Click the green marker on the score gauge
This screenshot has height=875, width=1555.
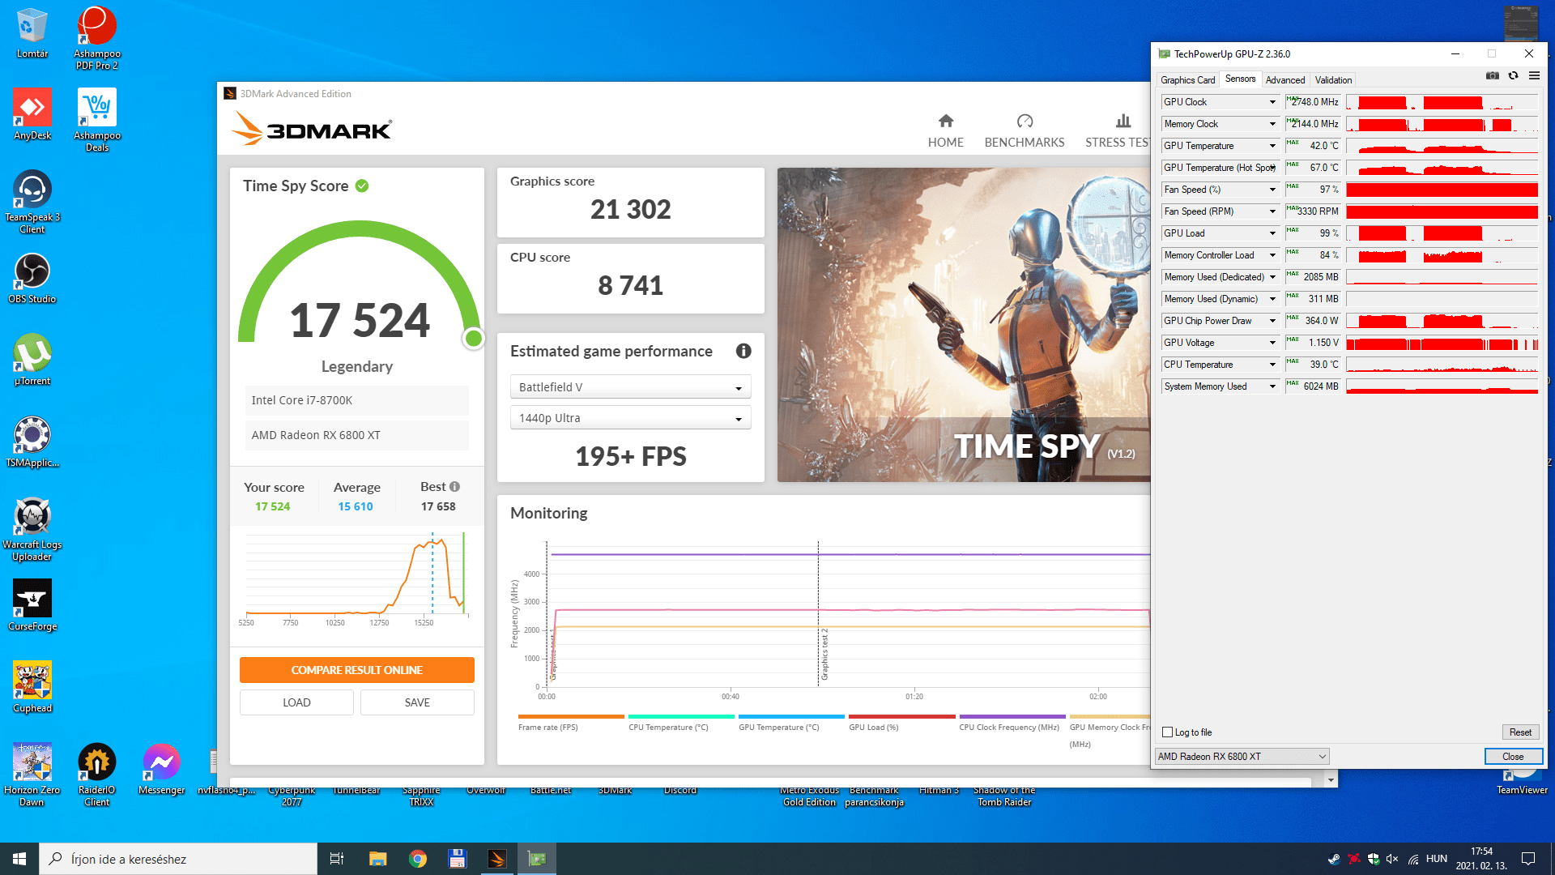tap(474, 338)
